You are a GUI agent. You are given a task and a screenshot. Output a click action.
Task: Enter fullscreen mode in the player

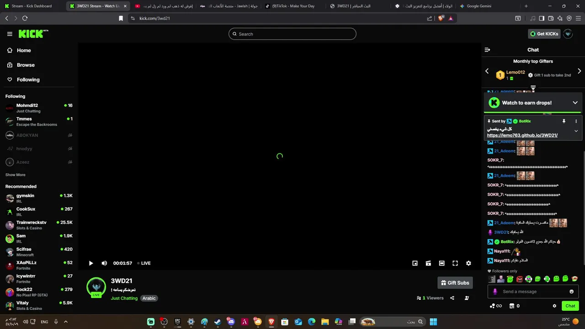point(455,263)
